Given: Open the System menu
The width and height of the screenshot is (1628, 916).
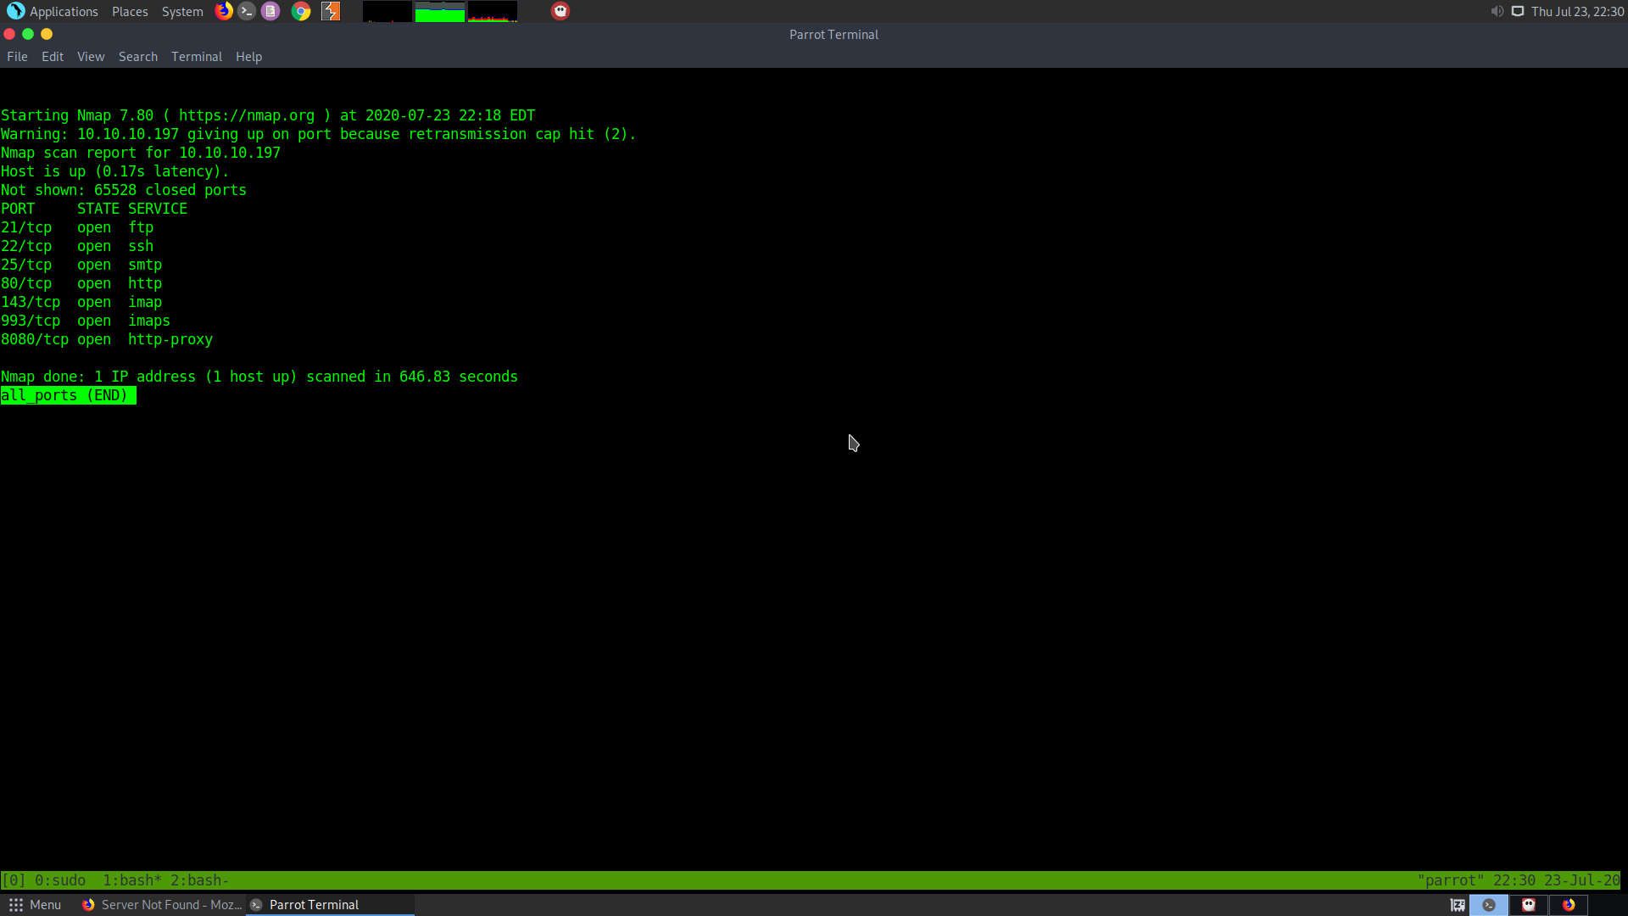Looking at the screenshot, I should (182, 11).
